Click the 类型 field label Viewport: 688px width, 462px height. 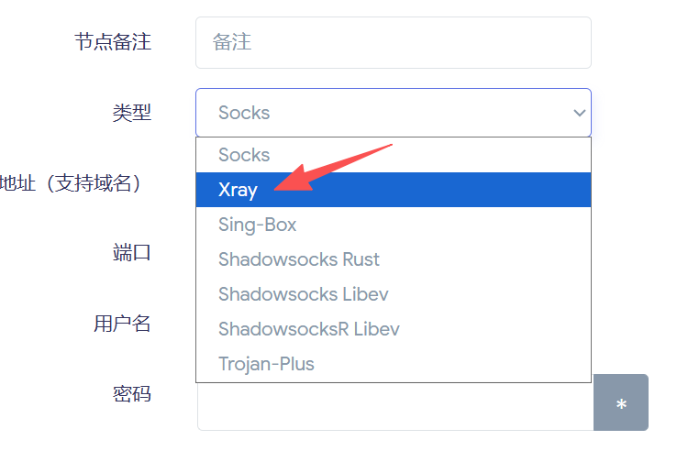coord(131,113)
